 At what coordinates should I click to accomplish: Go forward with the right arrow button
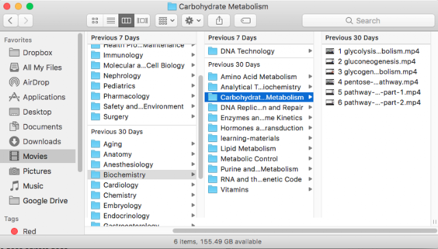click(26, 20)
